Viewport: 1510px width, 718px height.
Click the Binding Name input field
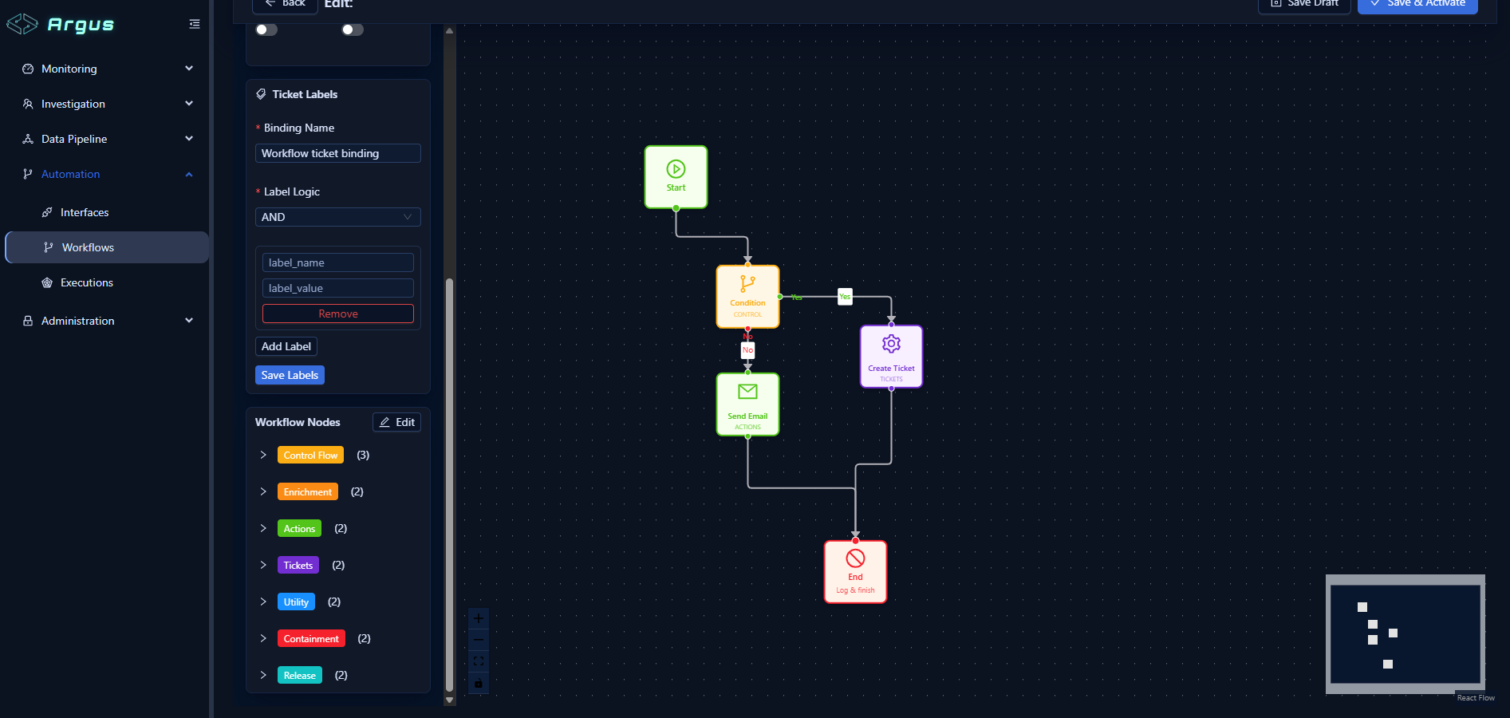[x=338, y=153]
